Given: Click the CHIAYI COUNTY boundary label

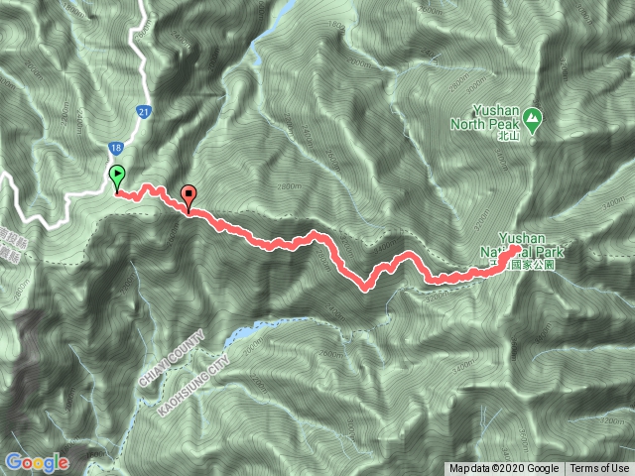Looking at the screenshot, I should pyautogui.click(x=172, y=359).
